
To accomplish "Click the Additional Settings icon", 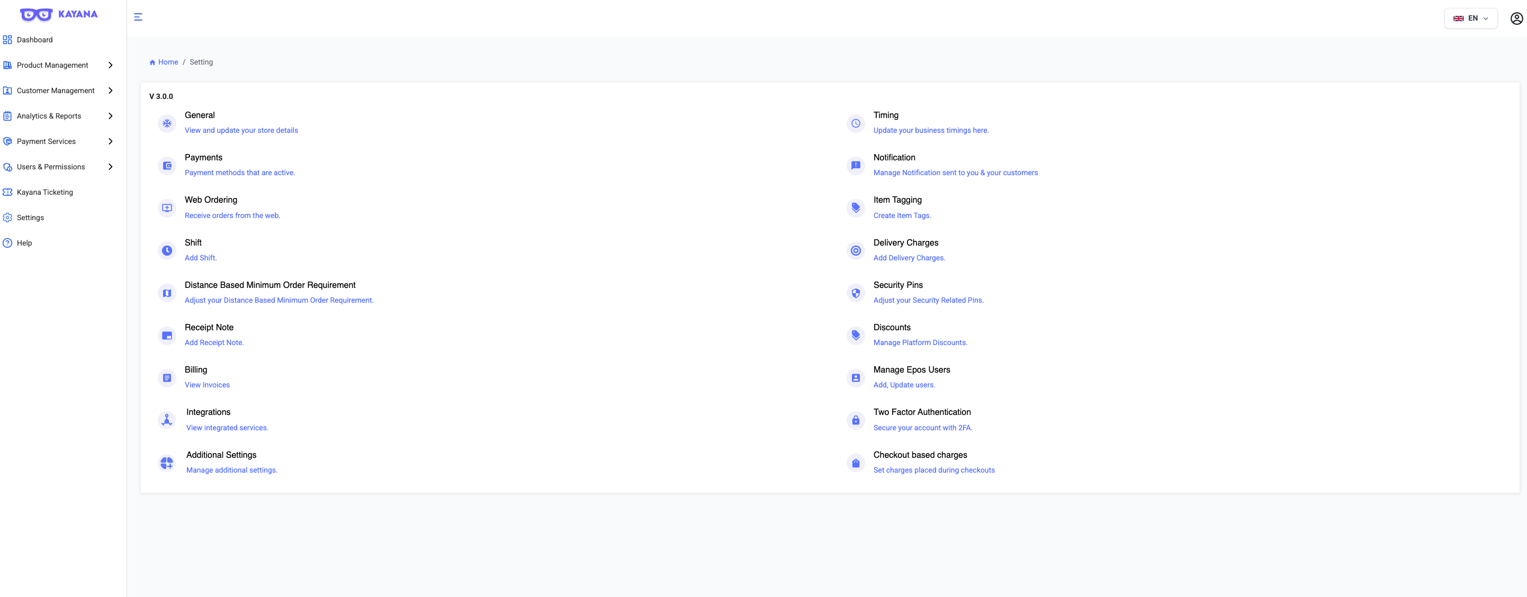I will click(x=167, y=463).
